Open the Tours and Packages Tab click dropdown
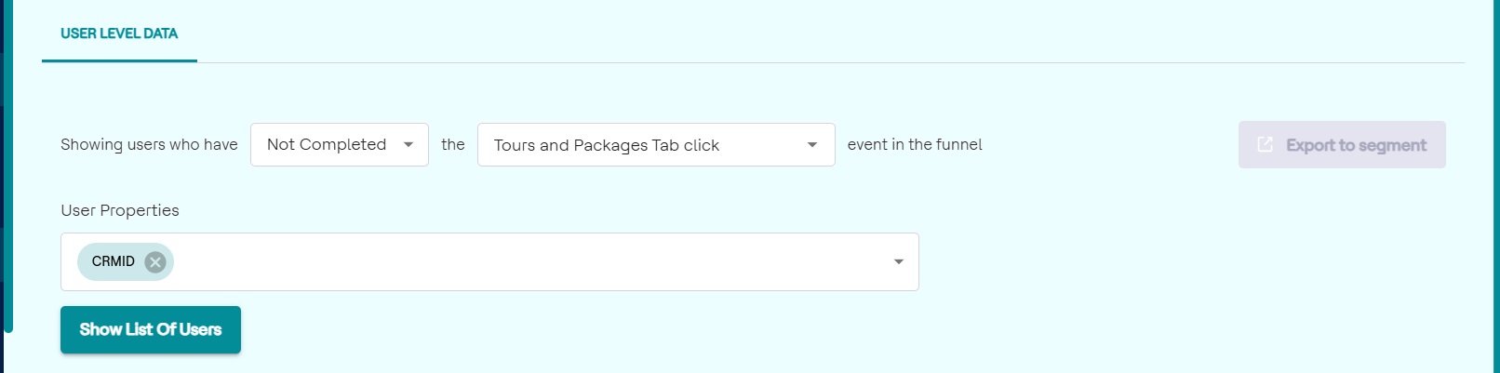The image size is (1500, 373). point(655,145)
